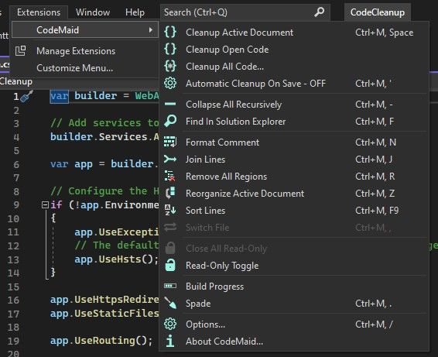Select Cleanup Active Document command

pos(294,33)
